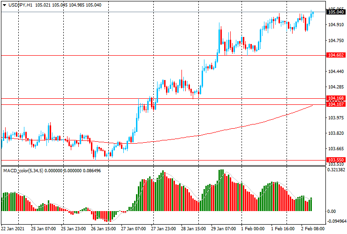Image resolution: width=347 pixels, height=234 pixels.
Task: Click the 103.820 price axis value
Action: pos(336,133)
